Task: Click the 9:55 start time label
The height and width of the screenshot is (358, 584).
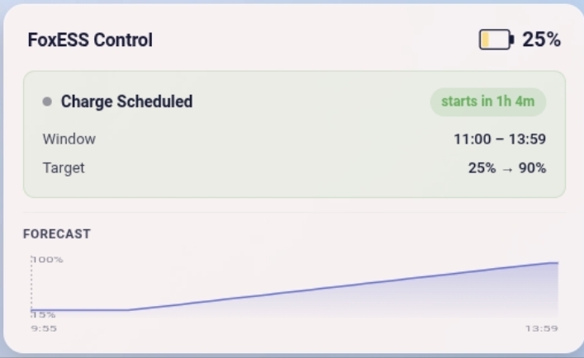Action: pyautogui.click(x=44, y=328)
